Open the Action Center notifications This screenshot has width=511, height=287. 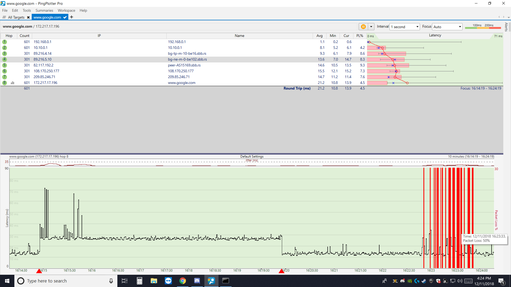point(501,281)
